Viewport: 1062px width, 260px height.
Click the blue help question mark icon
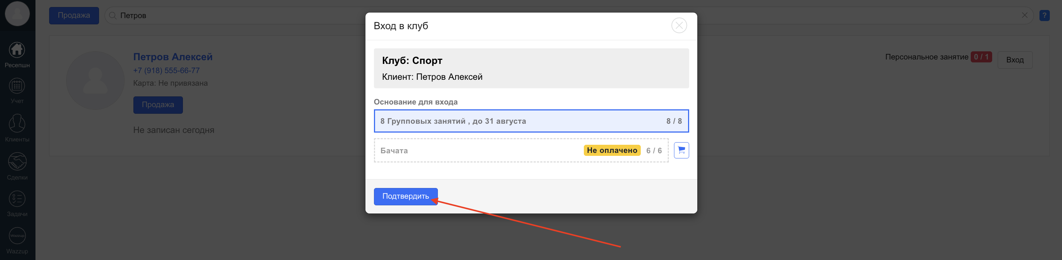point(1044,16)
